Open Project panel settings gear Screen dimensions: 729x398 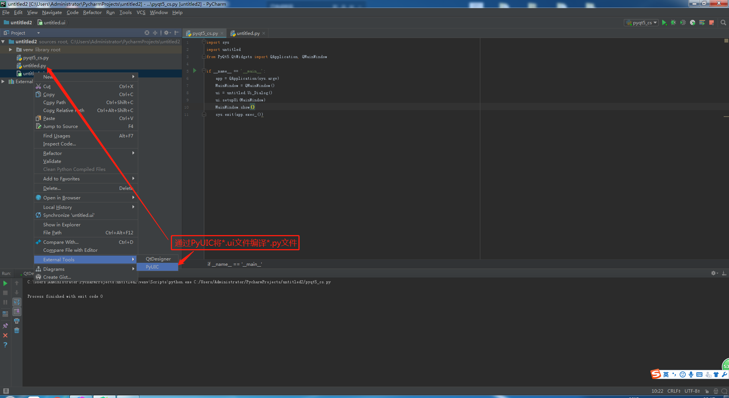[x=167, y=33]
